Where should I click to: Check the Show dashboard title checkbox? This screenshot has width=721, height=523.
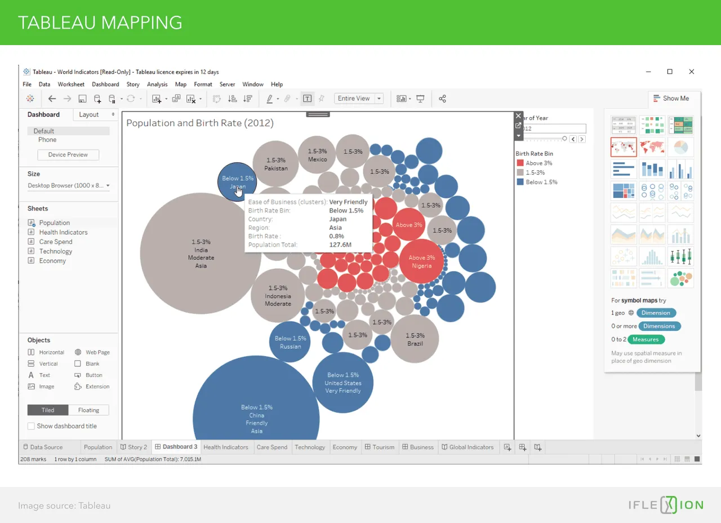click(x=31, y=426)
